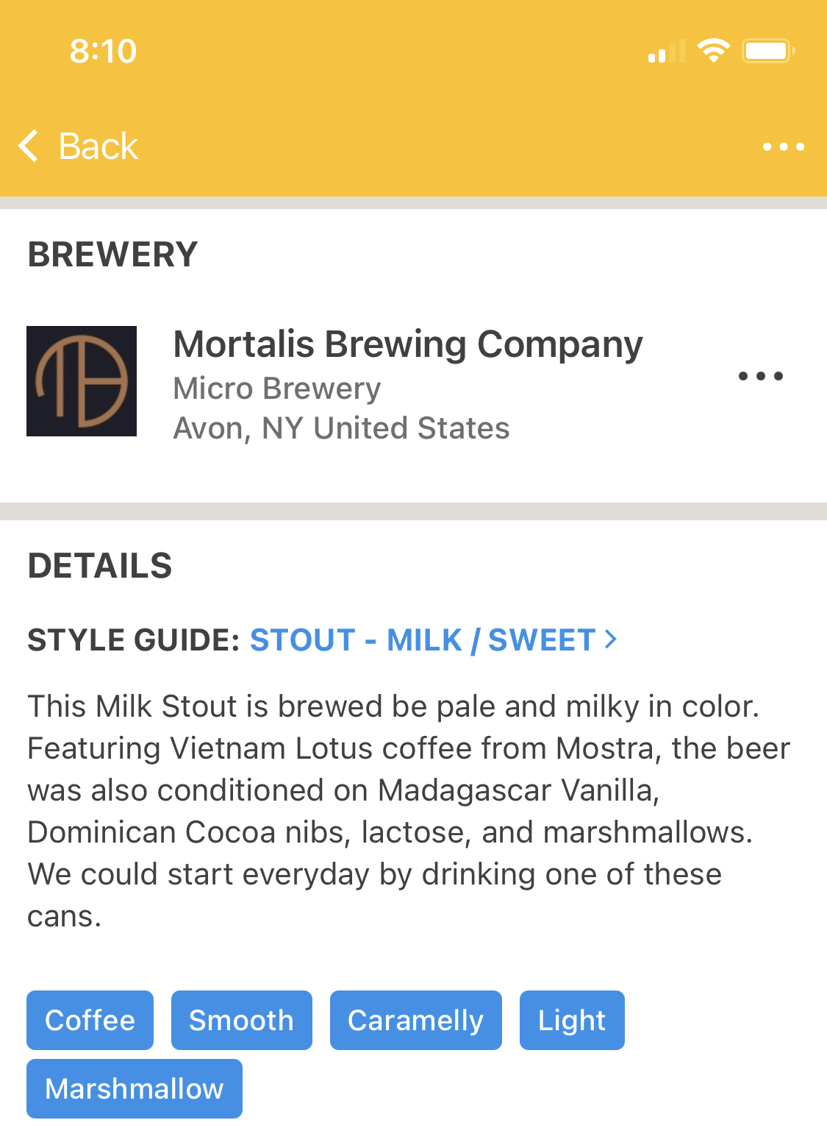This screenshot has width=827, height=1145.
Task: Open Mortalis Brewing Company brewery name
Action: click(x=408, y=344)
